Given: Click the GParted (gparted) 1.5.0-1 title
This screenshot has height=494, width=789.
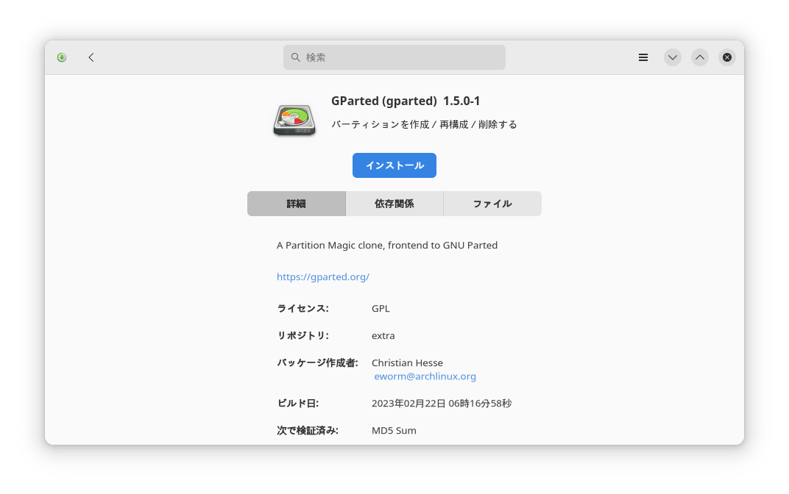Looking at the screenshot, I should tap(406, 101).
